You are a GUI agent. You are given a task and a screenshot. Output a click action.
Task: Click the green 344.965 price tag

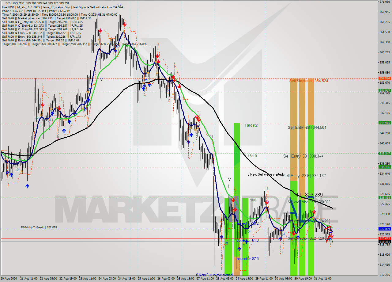[x=385, y=123]
